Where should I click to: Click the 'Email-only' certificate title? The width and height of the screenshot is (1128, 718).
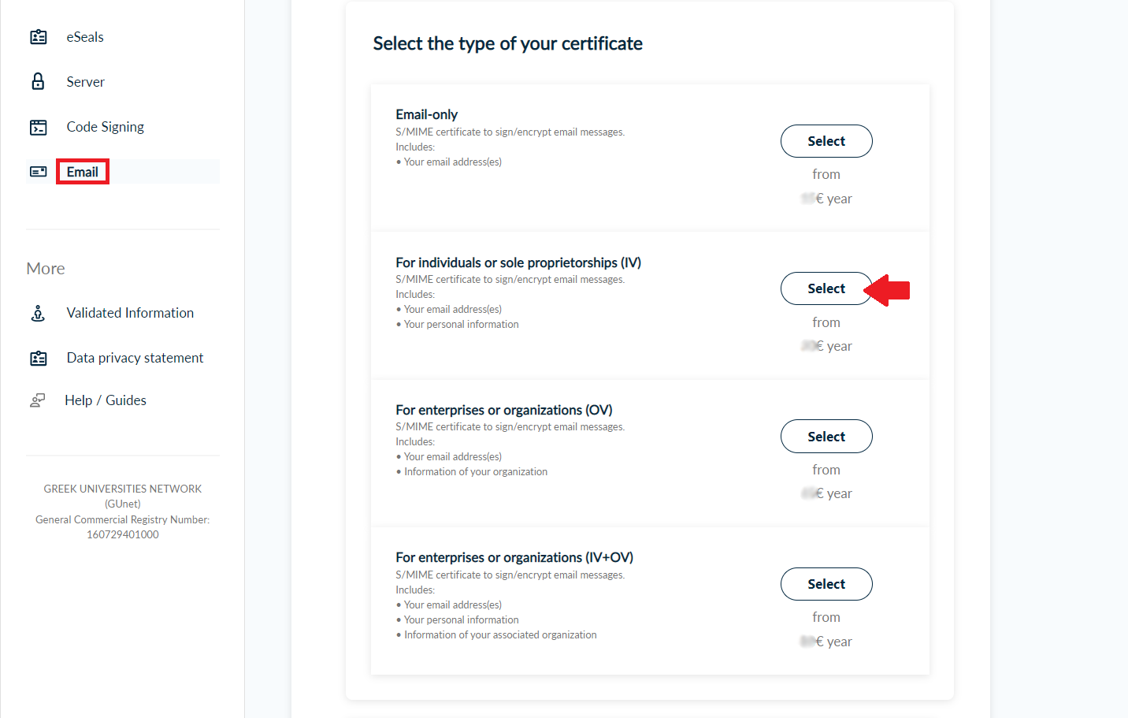[426, 114]
